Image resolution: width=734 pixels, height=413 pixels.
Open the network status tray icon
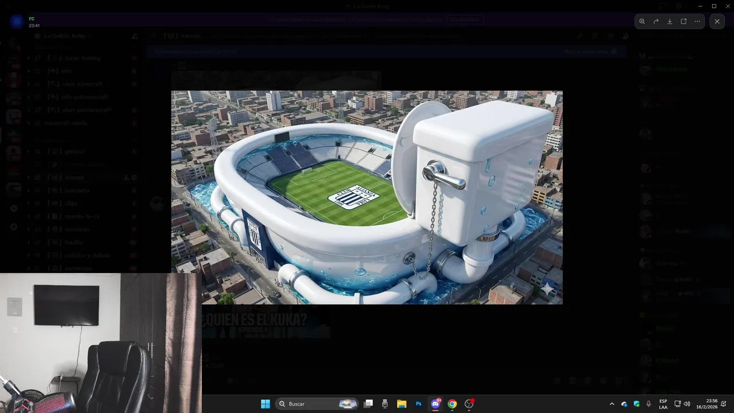pos(677,404)
